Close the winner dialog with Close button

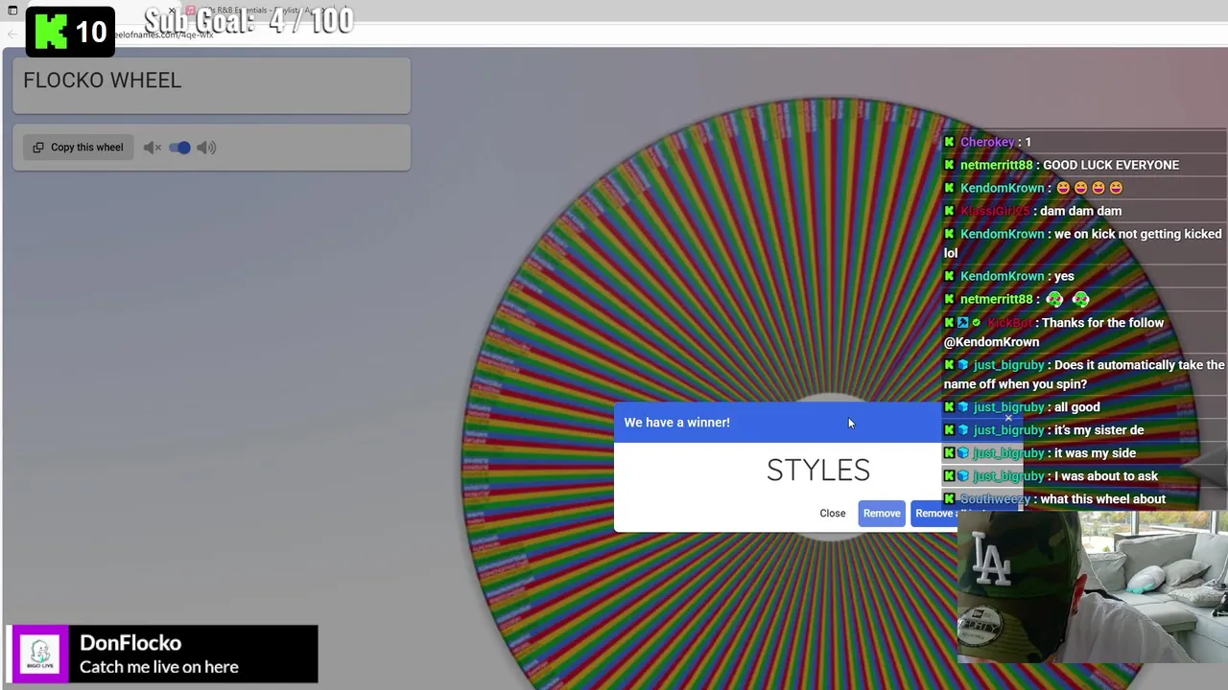[x=833, y=514]
